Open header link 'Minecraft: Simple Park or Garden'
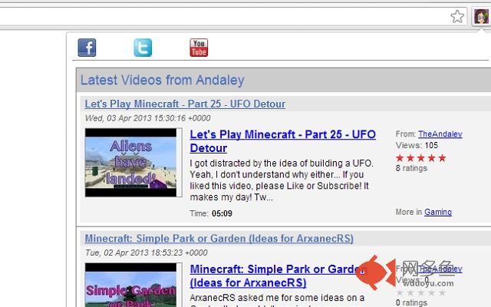This screenshot has width=491, height=307. (219, 239)
